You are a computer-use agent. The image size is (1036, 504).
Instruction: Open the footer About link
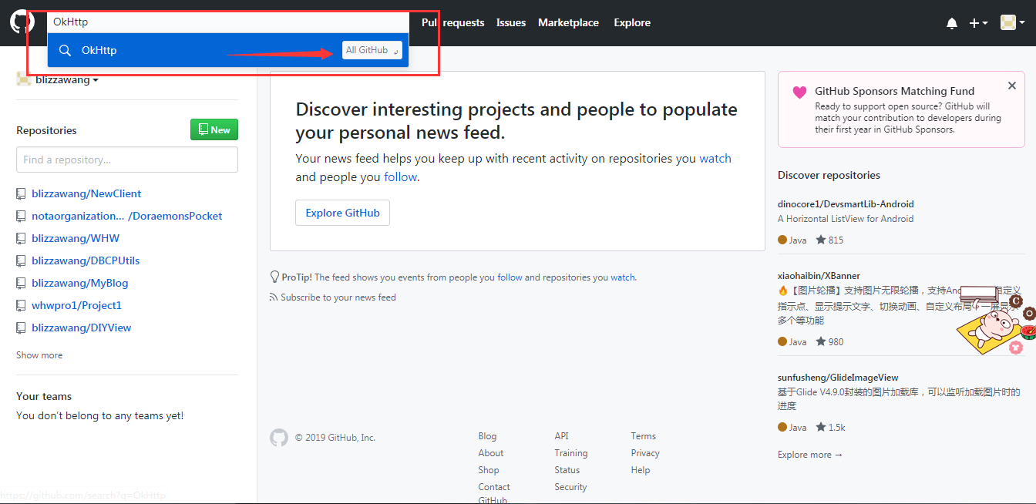pos(490,453)
